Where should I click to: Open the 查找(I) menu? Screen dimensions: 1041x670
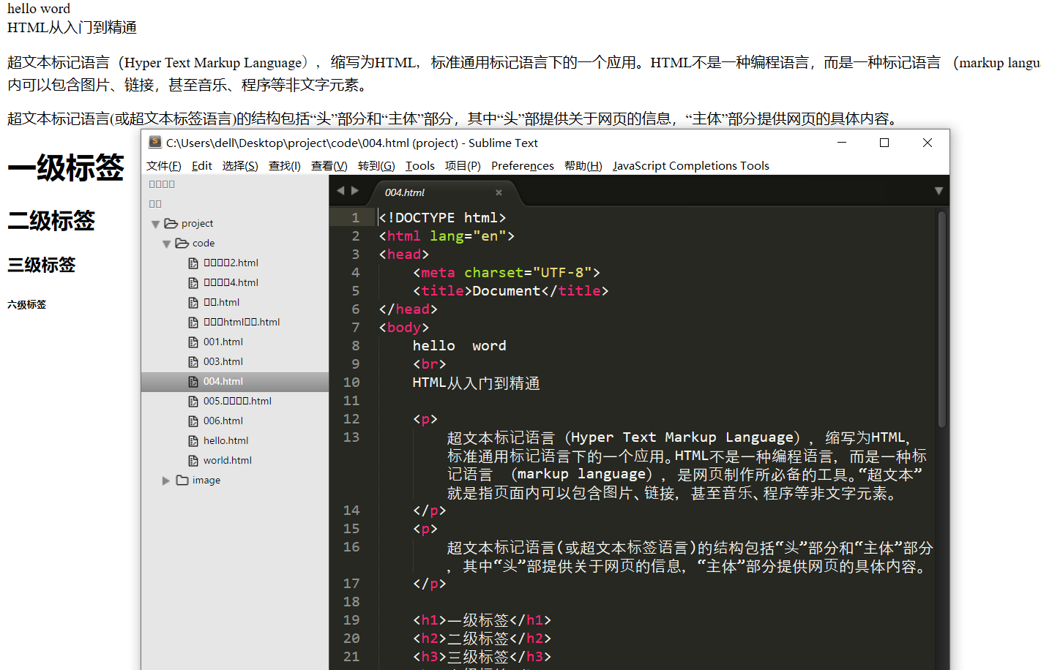285,166
